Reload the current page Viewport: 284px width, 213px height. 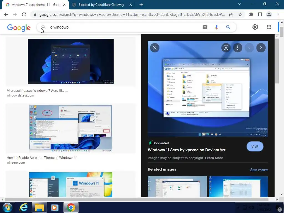click(24, 14)
